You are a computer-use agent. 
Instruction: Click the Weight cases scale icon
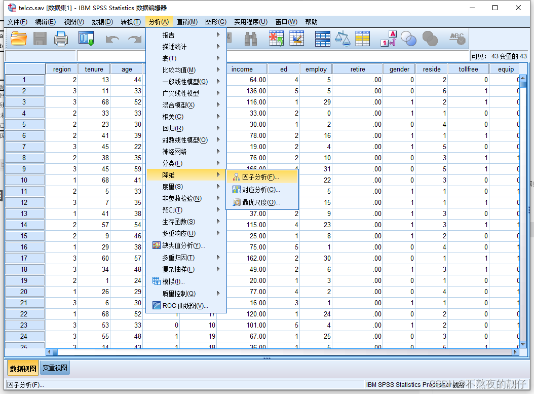[x=342, y=39]
